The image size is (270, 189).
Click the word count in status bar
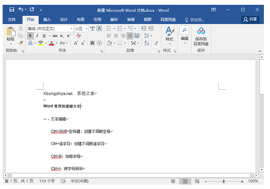click(x=47, y=181)
